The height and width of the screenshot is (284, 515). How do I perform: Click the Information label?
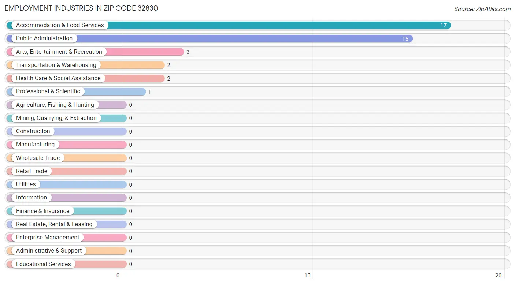point(32,198)
